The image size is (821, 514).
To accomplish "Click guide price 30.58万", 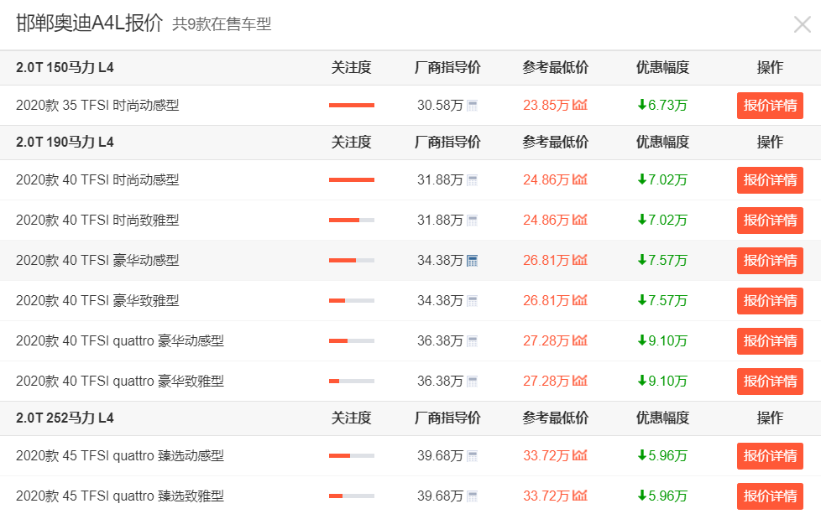I will pyautogui.click(x=440, y=106).
